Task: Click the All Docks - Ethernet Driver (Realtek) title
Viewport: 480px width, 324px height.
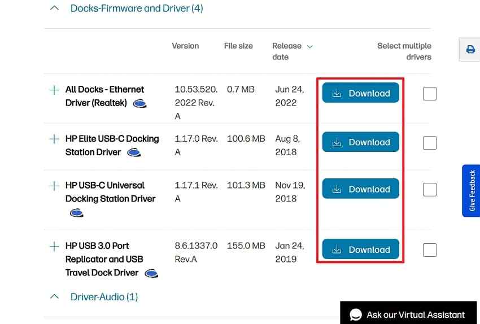Action: [x=104, y=96]
